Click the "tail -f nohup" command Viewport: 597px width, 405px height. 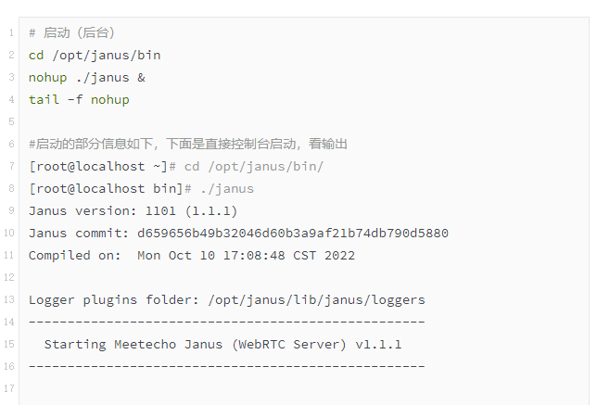(79, 100)
